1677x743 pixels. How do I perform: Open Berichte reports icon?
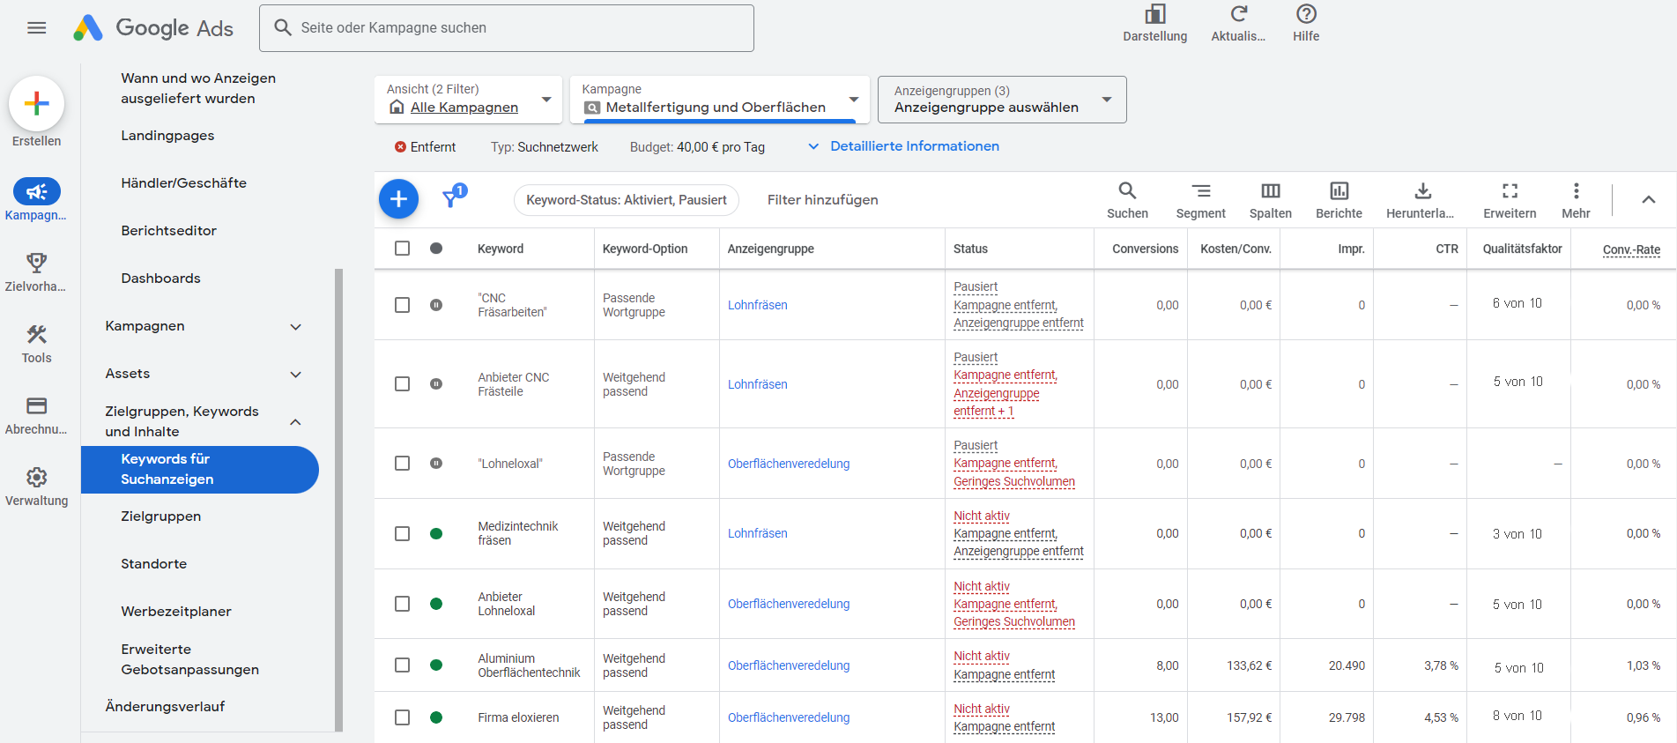coord(1339,200)
